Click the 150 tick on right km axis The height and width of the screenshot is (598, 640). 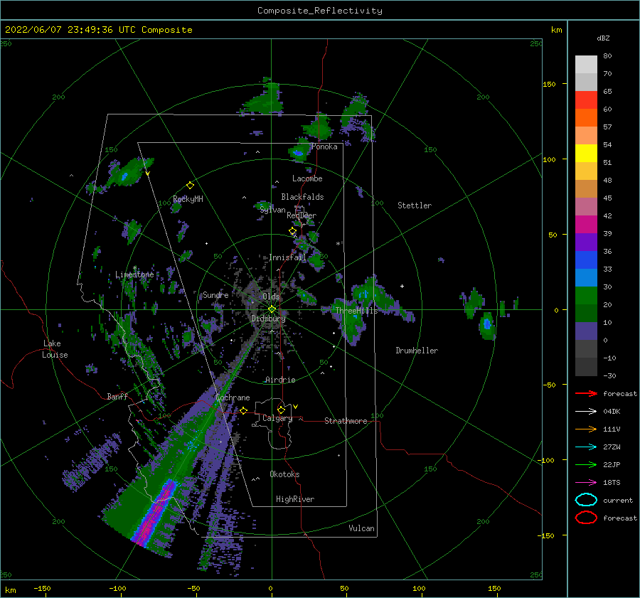click(x=549, y=84)
